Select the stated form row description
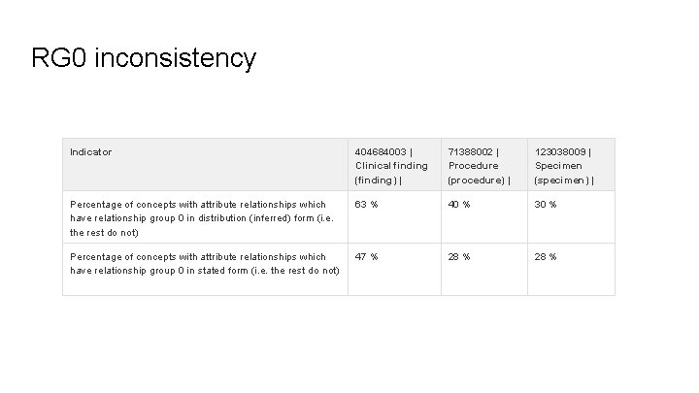This screenshot has height=393, width=699. click(205, 269)
